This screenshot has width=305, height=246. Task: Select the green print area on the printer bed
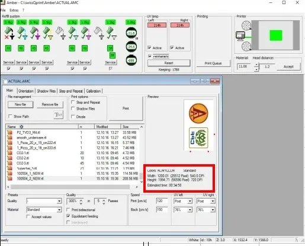click(x=276, y=36)
